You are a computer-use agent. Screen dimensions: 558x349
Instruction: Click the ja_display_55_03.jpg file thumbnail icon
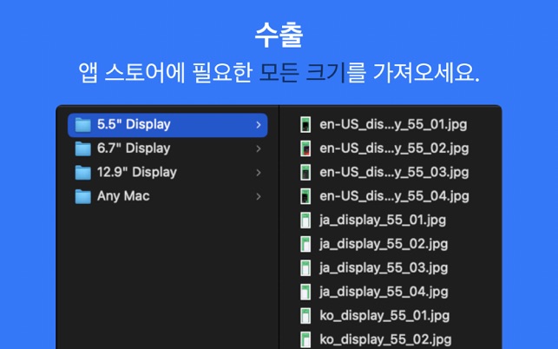click(305, 267)
